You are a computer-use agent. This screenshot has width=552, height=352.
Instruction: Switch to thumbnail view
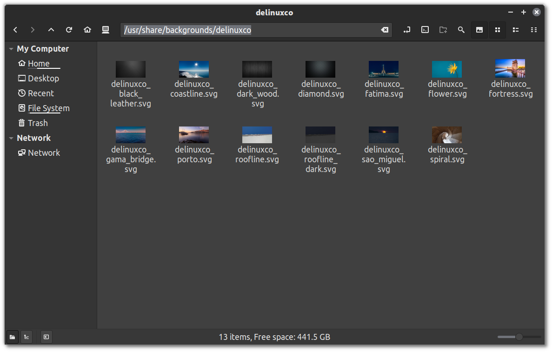click(479, 30)
